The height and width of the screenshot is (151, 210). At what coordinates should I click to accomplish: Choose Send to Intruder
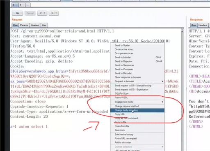point(137,57)
